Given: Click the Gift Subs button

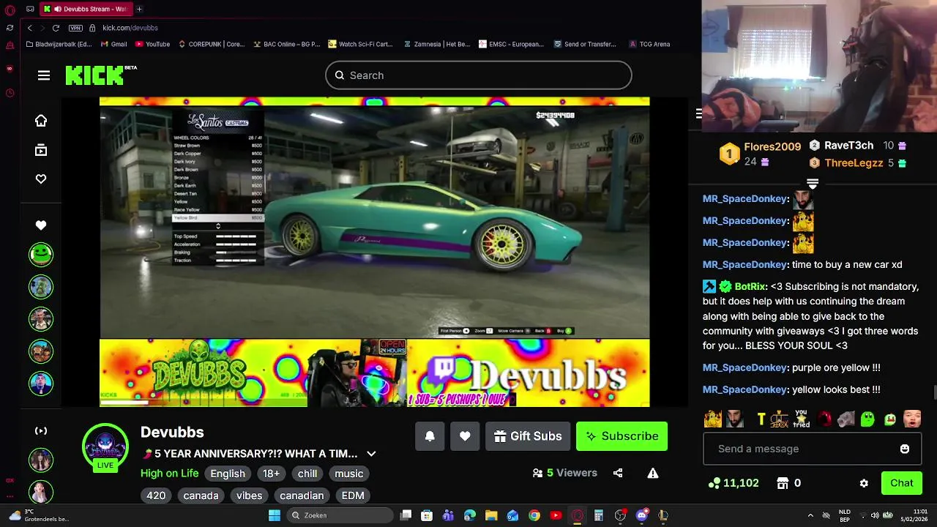Looking at the screenshot, I should [528, 436].
